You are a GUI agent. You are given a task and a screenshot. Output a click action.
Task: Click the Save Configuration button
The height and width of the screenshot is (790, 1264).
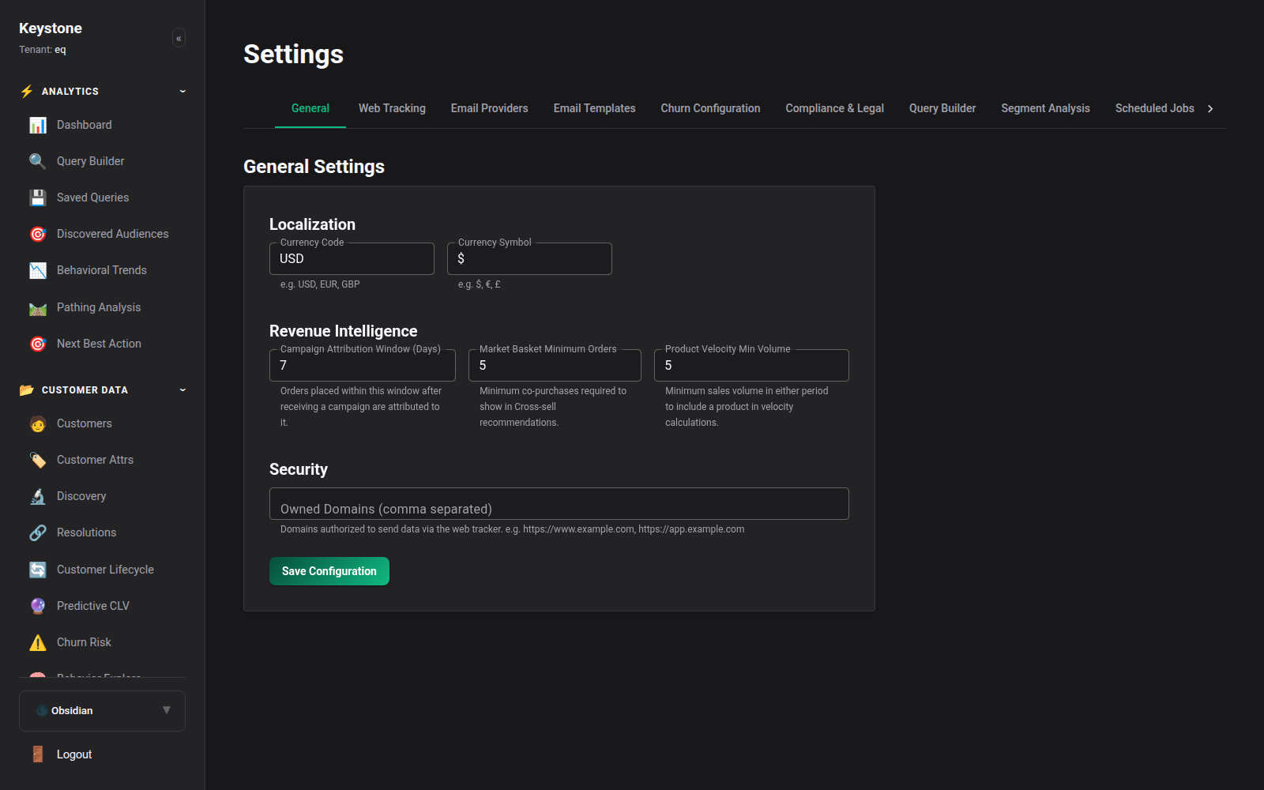click(x=329, y=571)
